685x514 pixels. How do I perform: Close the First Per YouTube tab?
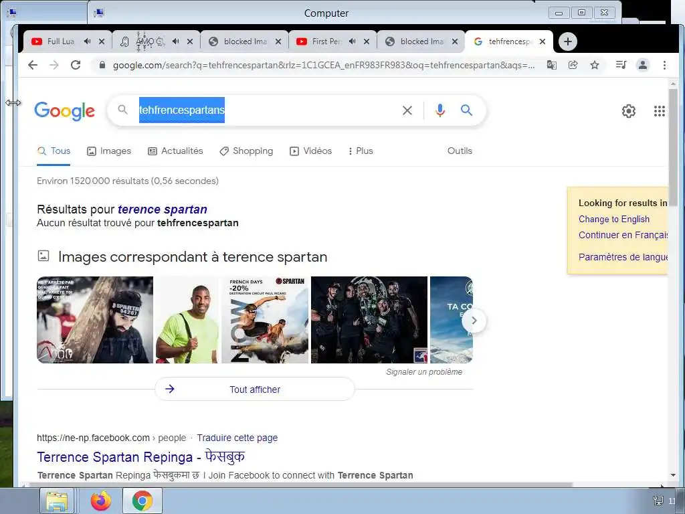tap(367, 41)
